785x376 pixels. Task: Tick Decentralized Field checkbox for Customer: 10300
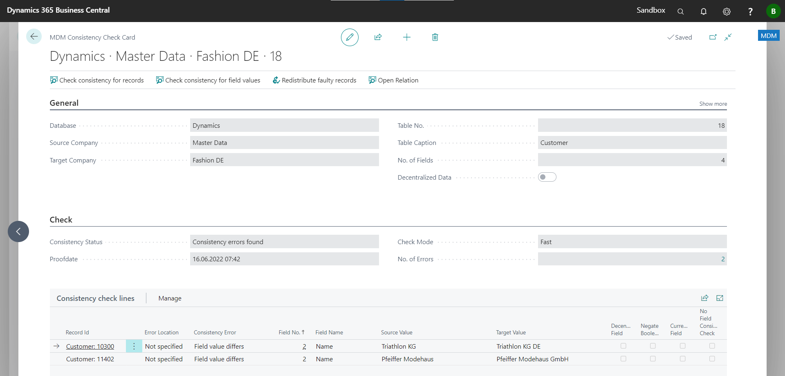pyautogui.click(x=624, y=346)
